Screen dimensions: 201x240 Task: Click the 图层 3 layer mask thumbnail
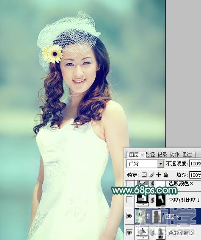157,216
